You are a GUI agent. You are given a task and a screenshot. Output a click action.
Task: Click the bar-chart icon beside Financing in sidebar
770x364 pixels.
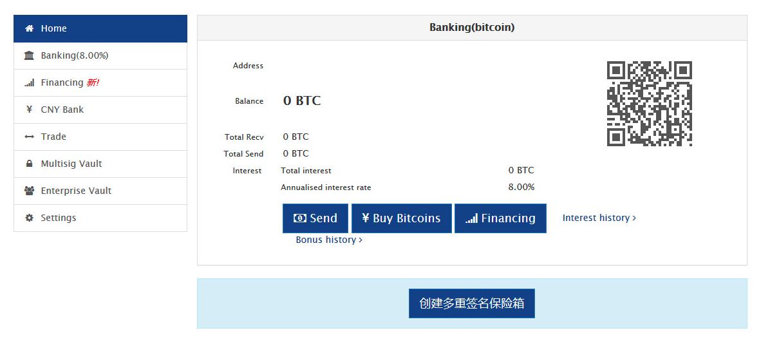(30, 83)
